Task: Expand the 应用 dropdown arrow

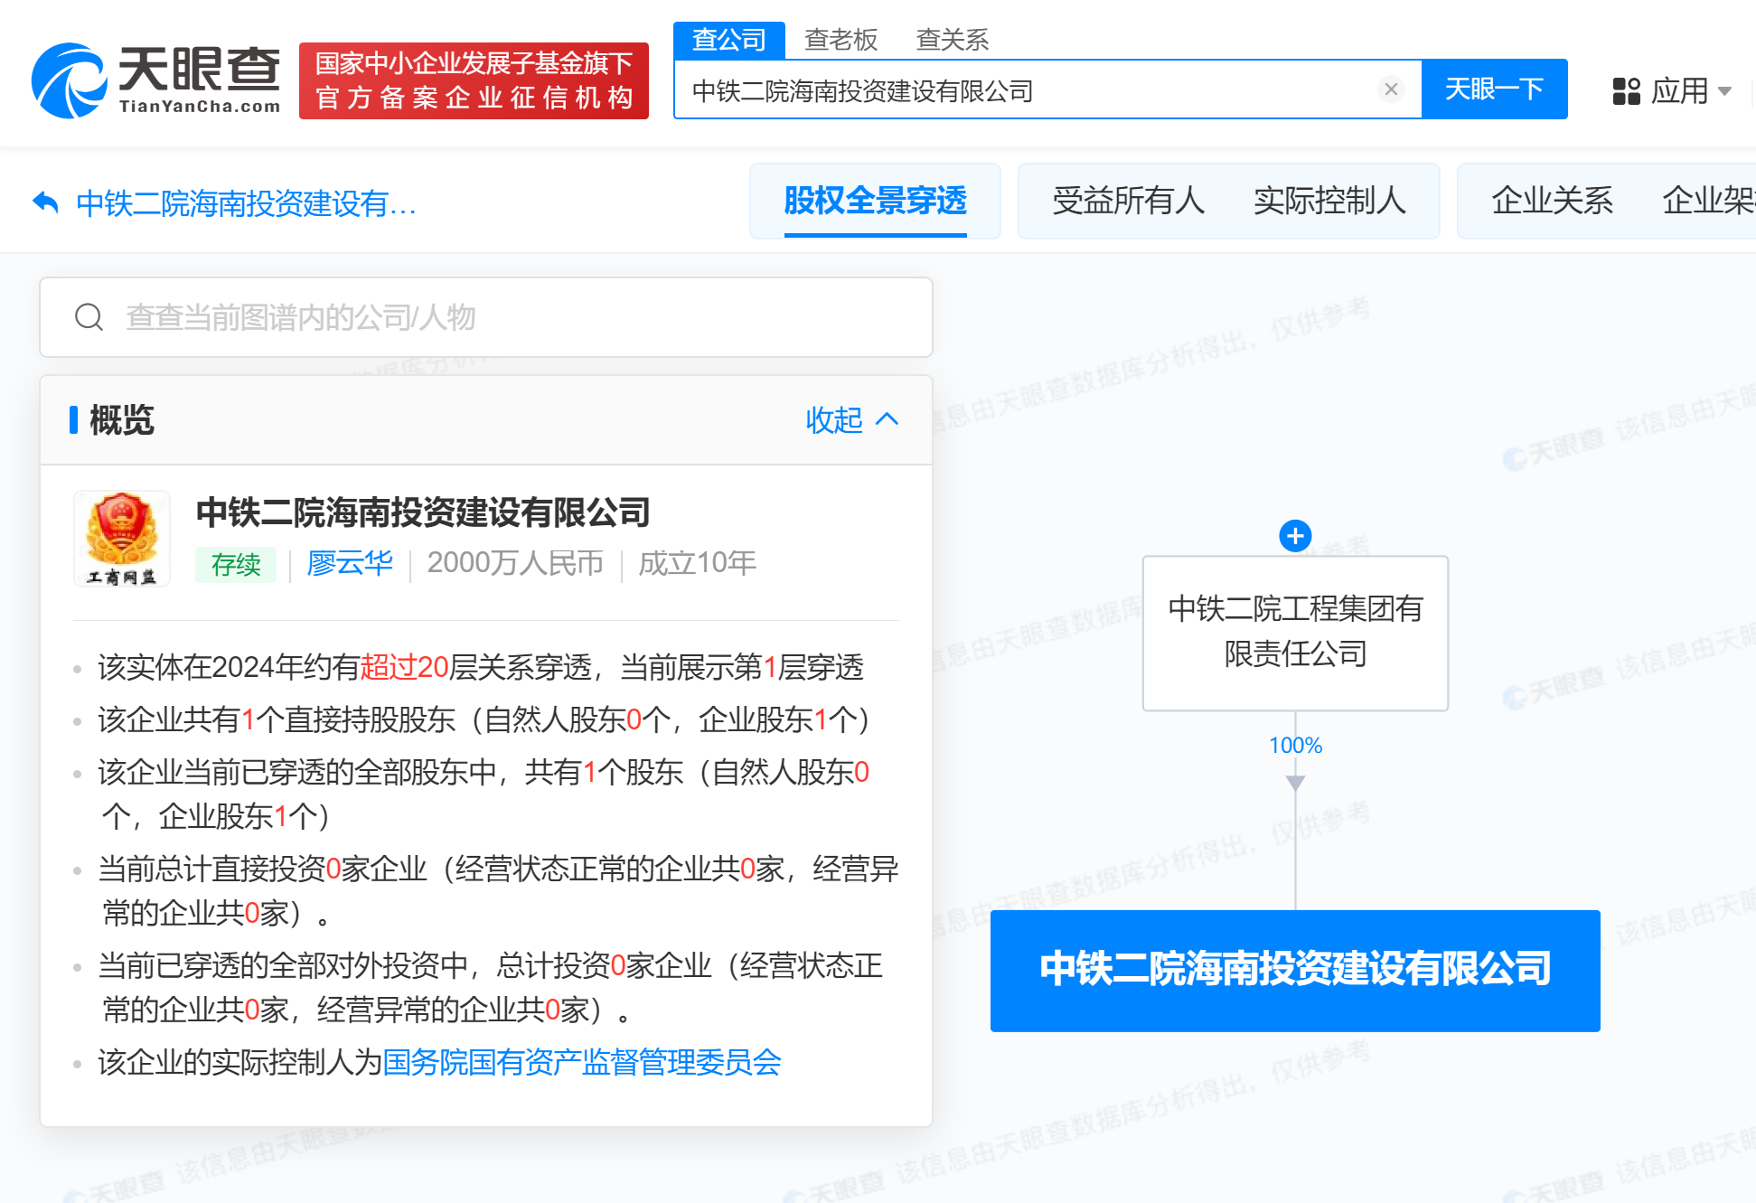Action: click(1724, 91)
